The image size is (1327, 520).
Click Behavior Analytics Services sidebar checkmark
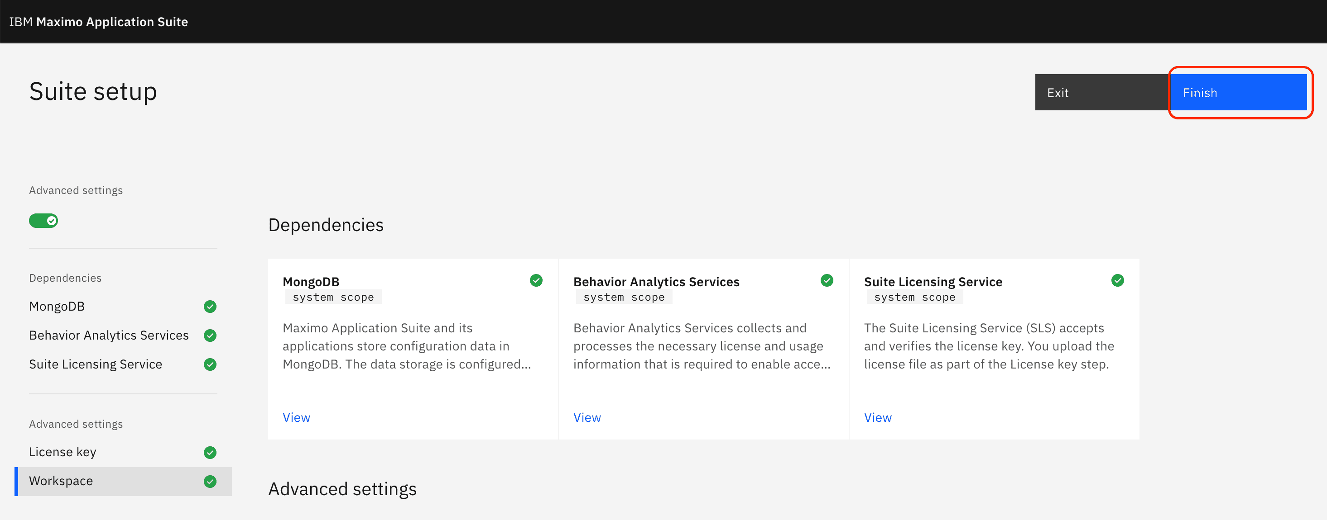[210, 336]
